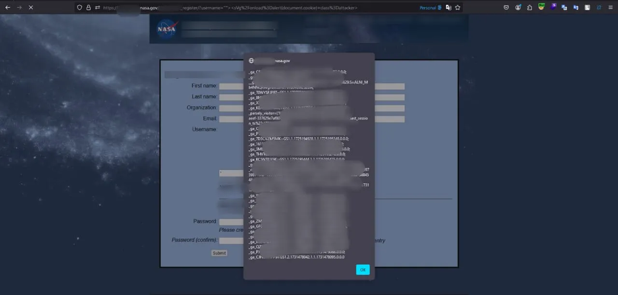Open the Firefox hamburger application menu
The width and height of the screenshot is (618, 295).
(x=610, y=8)
